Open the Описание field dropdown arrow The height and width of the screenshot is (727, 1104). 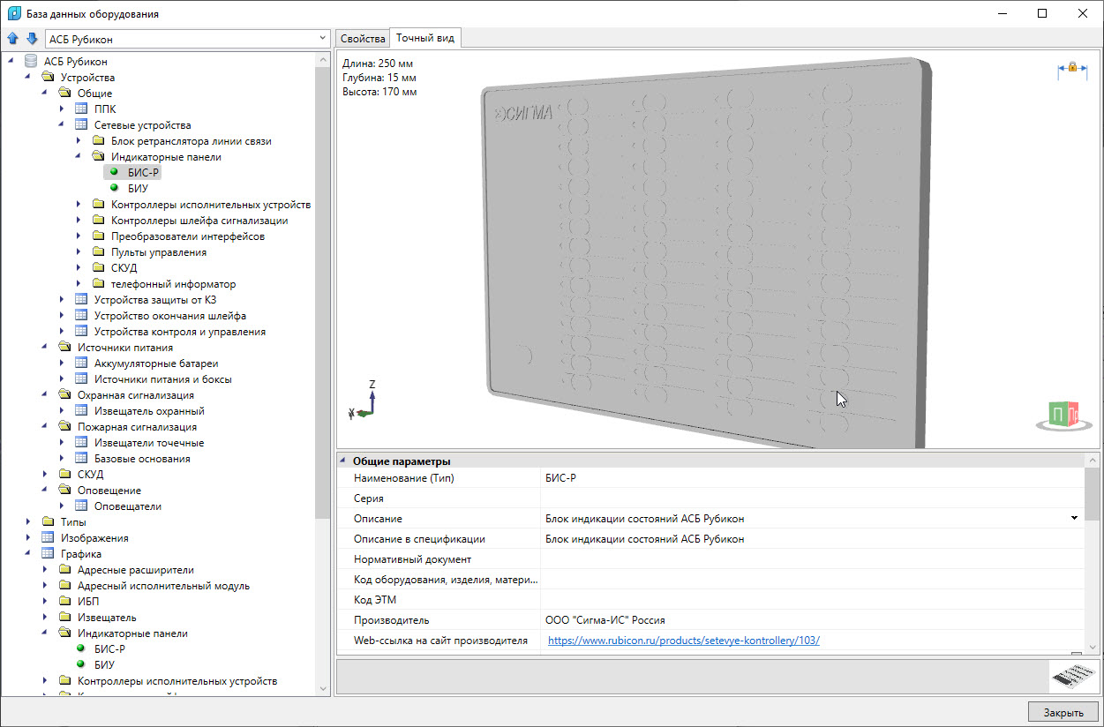point(1074,518)
